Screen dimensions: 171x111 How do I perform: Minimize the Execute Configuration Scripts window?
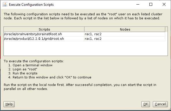138,5
